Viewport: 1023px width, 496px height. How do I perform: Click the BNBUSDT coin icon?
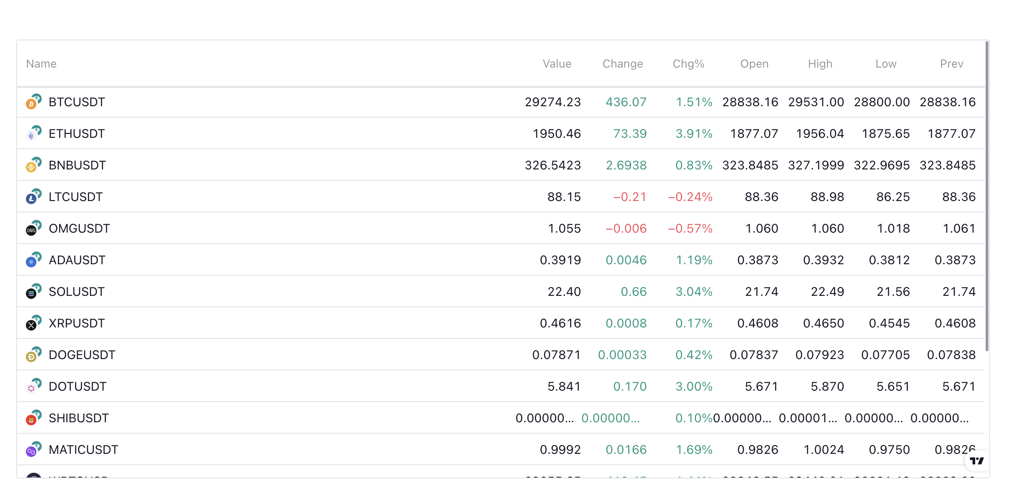(33, 165)
